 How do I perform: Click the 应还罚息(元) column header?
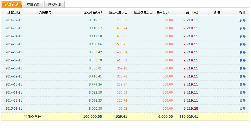tap(143, 12)
